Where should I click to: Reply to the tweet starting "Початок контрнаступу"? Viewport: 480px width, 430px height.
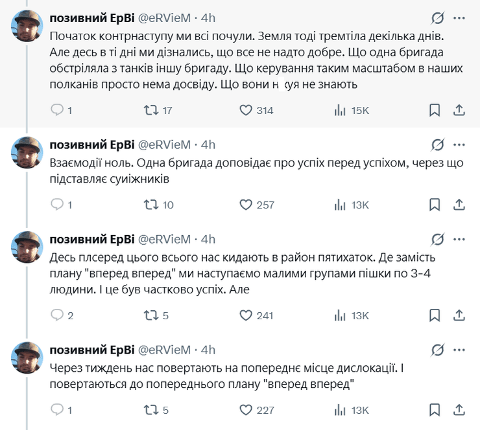58,111
